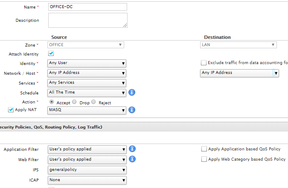Viewport: 288px width, 188px height.
Task: Check Apply Web Category based QoS Policy
Action: pos(204,159)
